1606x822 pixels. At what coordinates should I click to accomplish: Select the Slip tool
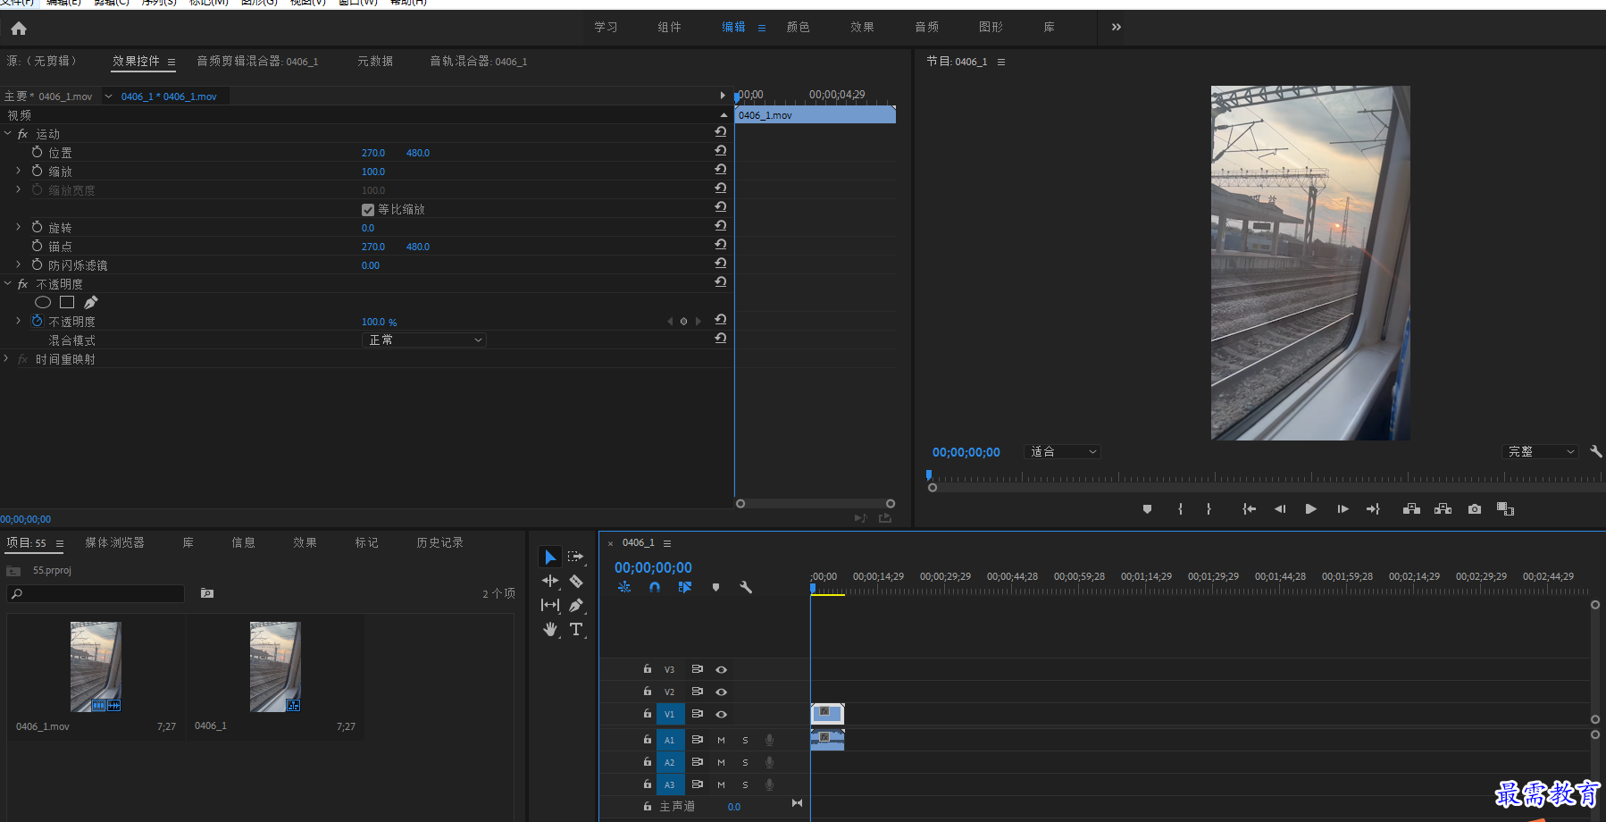[x=550, y=605]
